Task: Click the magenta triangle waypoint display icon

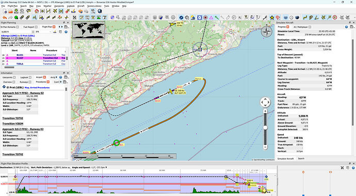Action: [x=211, y=18]
